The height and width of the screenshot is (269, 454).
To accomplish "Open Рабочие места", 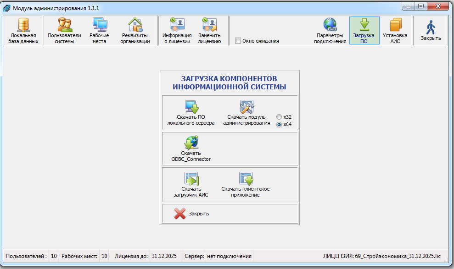I will 99,31.
